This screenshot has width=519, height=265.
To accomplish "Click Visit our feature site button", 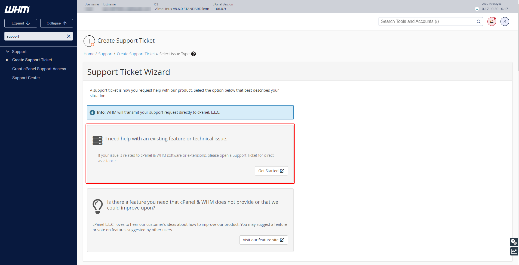I will pyautogui.click(x=263, y=240).
